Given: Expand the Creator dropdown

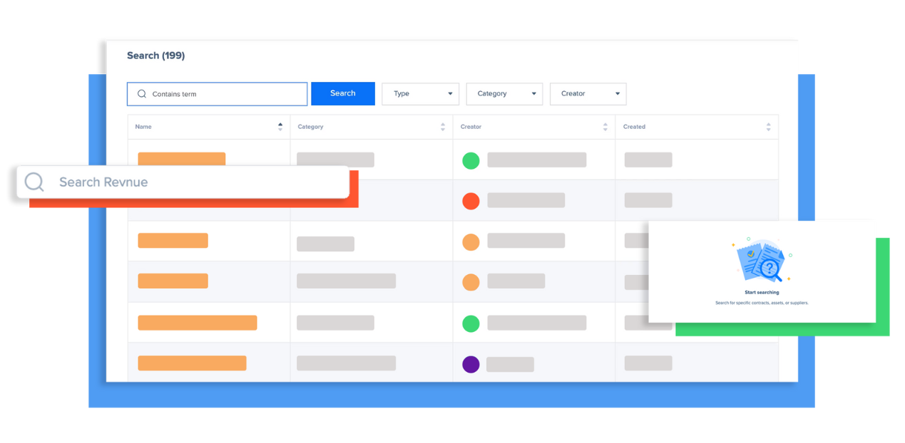Looking at the screenshot, I should point(588,93).
